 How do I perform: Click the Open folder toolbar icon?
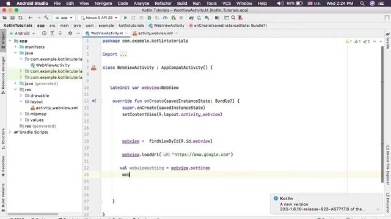(4, 18)
